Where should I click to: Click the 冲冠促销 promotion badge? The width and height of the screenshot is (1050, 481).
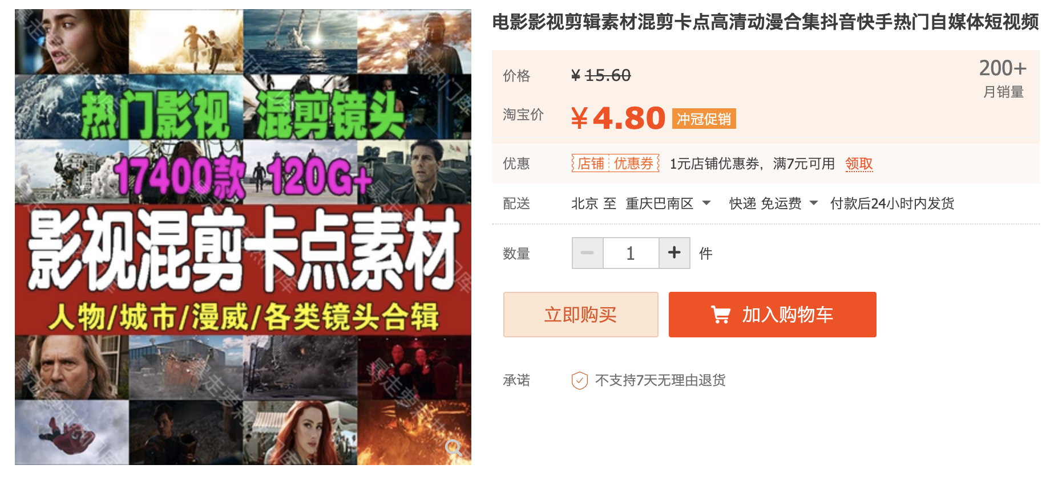[704, 119]
